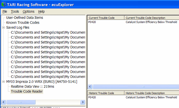Click the ecuExplorer globe title icon
The height and width of the screenshot is (108, 179).
(x=3, y=4)
